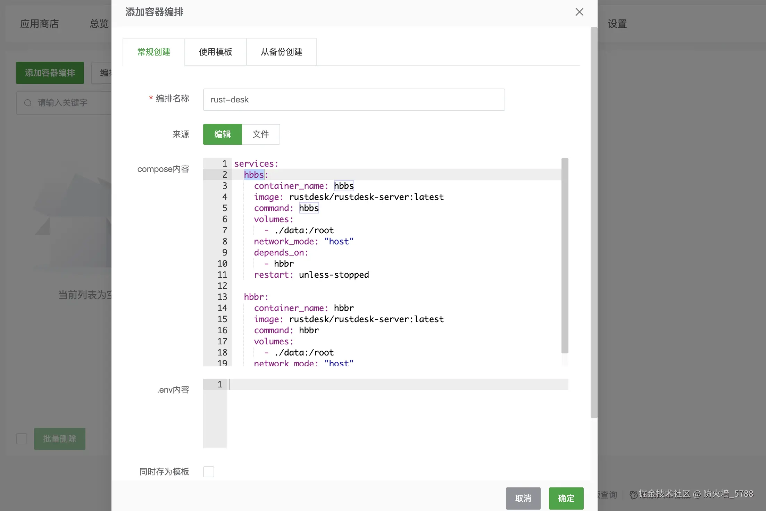766x511 pixels.
Task: Click the compose editor vertical scrollbar
Action: 565,255
